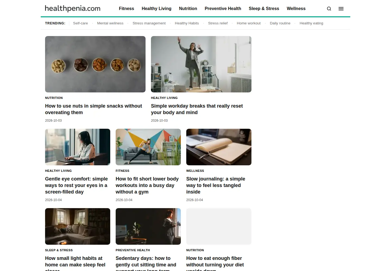Select SLEEP & STRESS category label
391x271 pixels.
(x=59, y=250)
